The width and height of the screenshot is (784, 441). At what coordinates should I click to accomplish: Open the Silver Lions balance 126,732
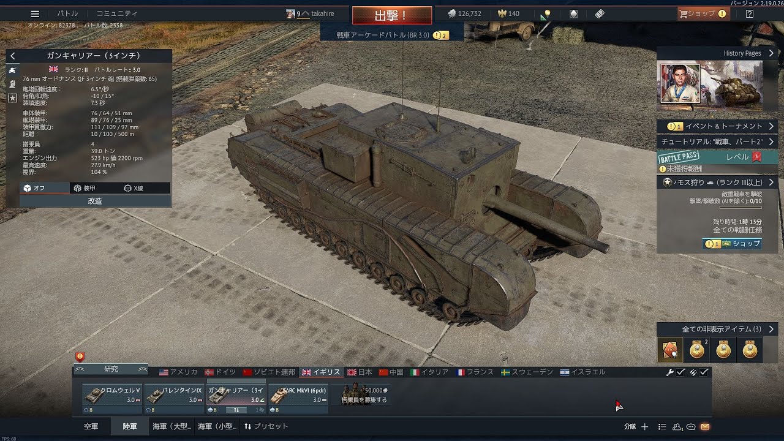click(464, 13)
